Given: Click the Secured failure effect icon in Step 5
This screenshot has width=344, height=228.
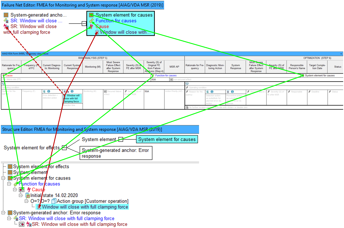Looking at the screenshot, I should [x=105, y=91].
